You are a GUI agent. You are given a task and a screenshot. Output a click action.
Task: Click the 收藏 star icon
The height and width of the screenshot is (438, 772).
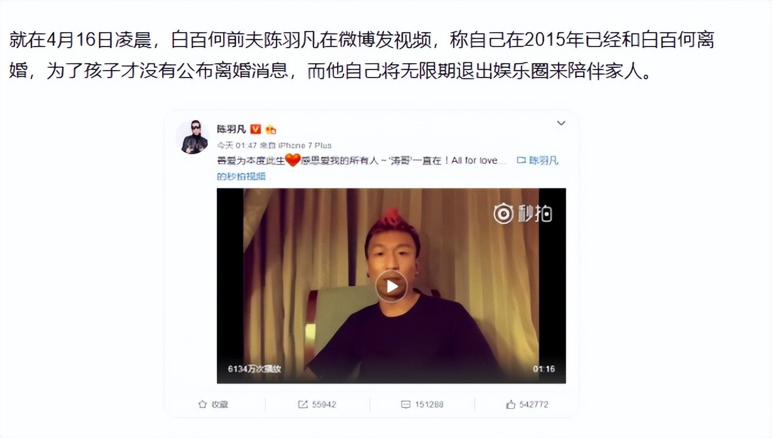click(x=202, y=405)
